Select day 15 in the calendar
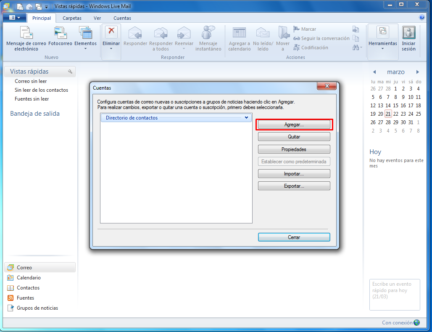This screenshot has width=432, height=332. pyautogui.click(x=395, y=106)
